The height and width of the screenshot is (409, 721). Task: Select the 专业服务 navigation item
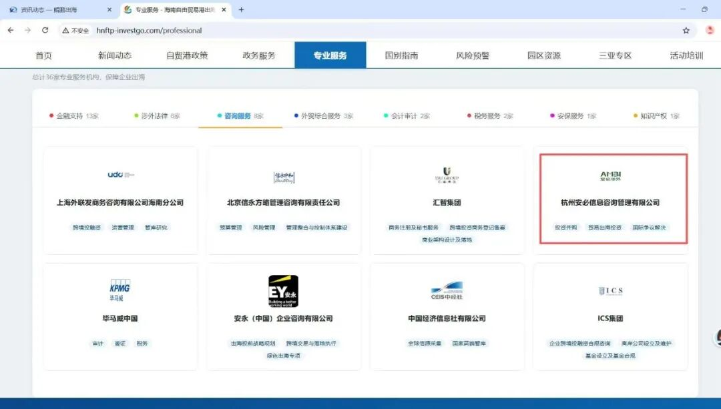coord(330,55)
